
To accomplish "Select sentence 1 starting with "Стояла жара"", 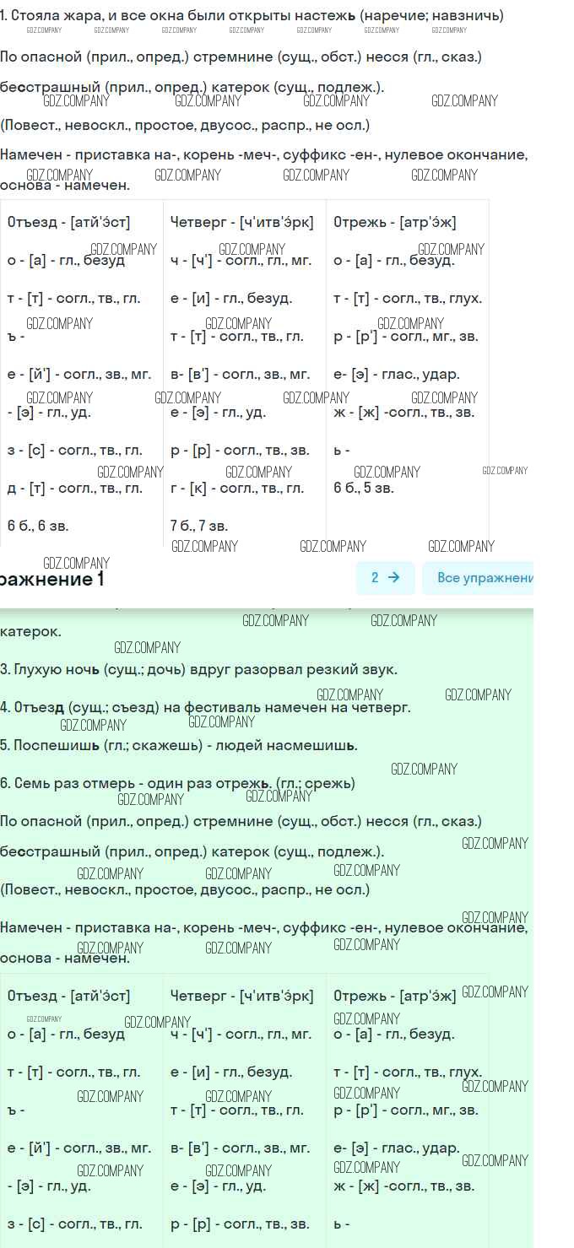I will pos(252,15).
